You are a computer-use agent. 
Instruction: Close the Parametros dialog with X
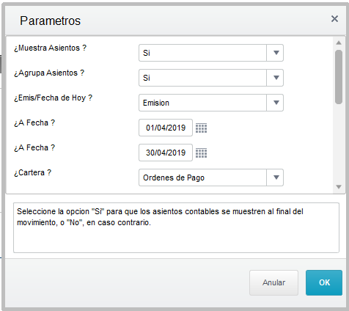point(334,19)
